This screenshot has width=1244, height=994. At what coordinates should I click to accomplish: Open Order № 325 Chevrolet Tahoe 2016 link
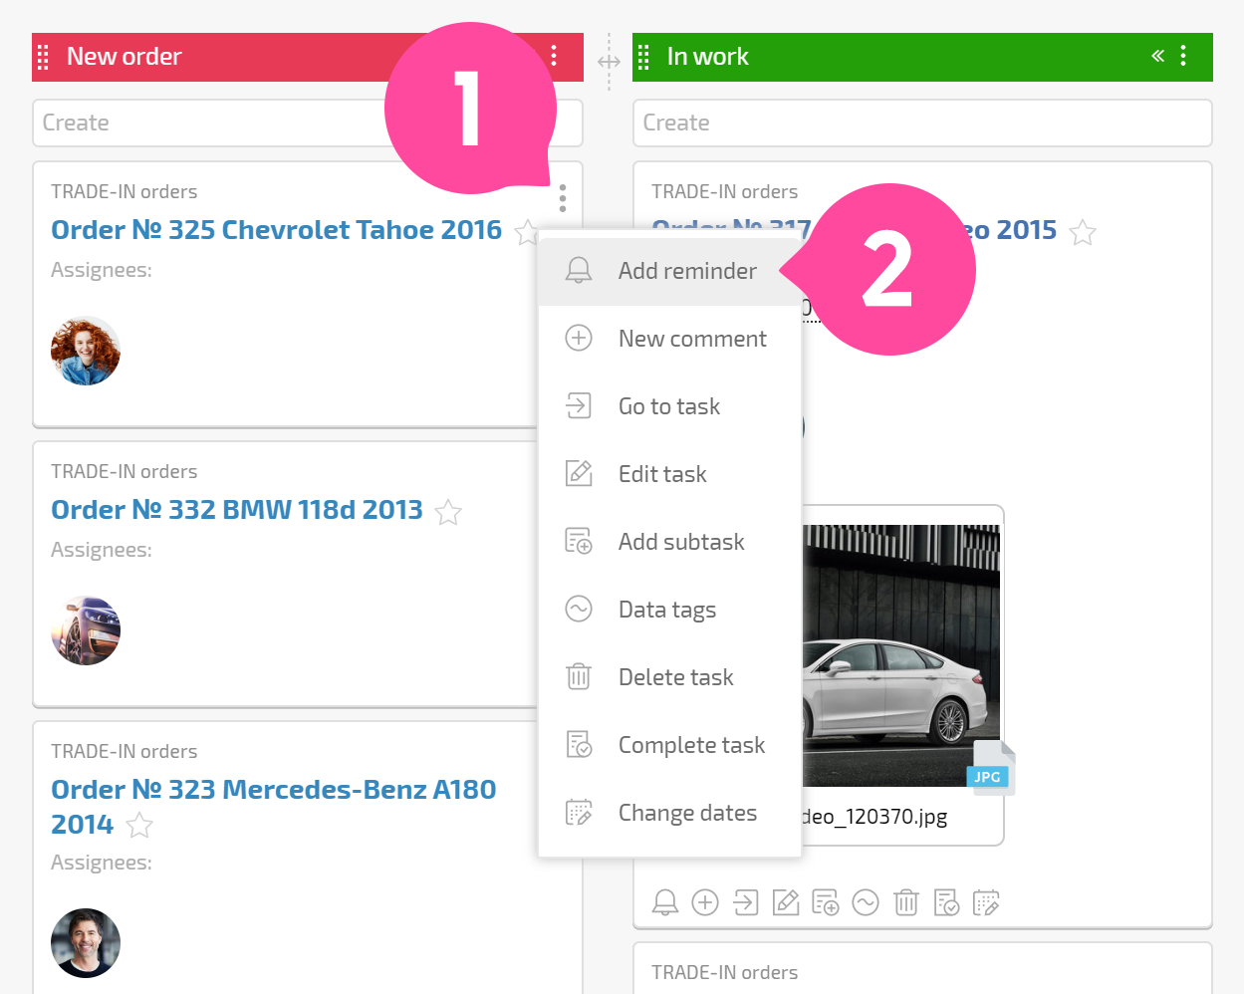pos(277,230)
